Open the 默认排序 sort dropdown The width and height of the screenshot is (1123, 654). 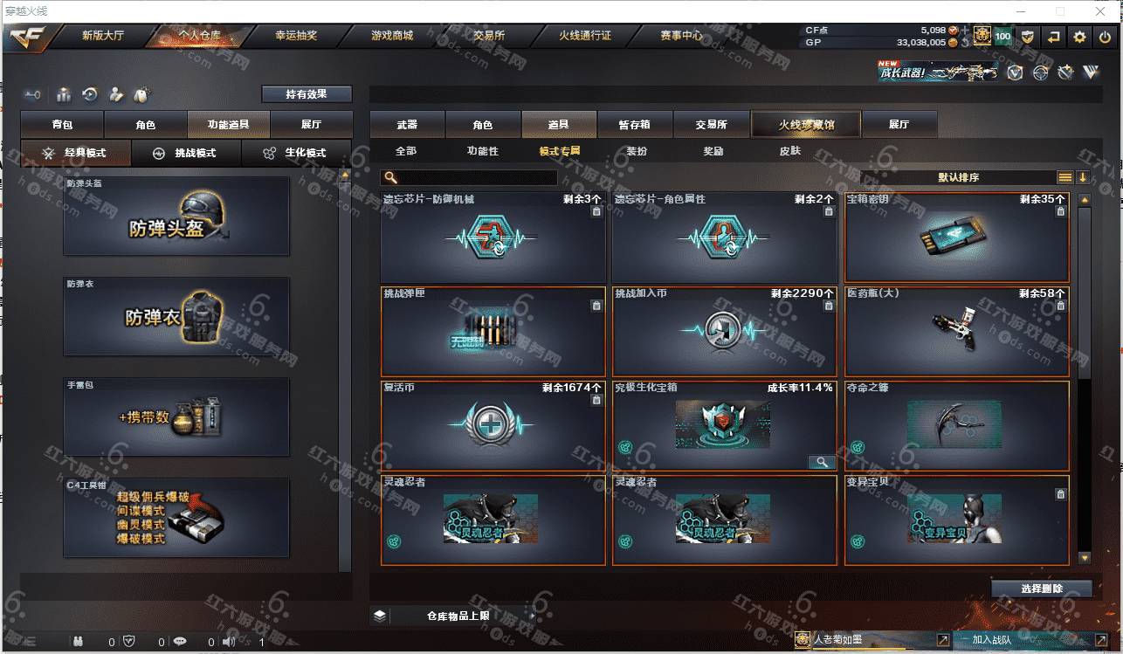[x=958, y=177]
